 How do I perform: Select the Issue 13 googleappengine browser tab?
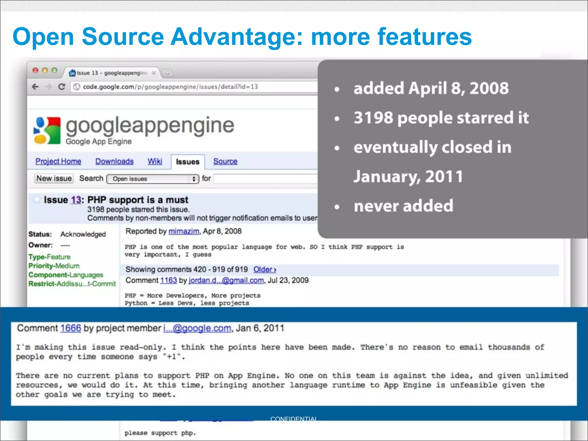(x=112, y=73)
